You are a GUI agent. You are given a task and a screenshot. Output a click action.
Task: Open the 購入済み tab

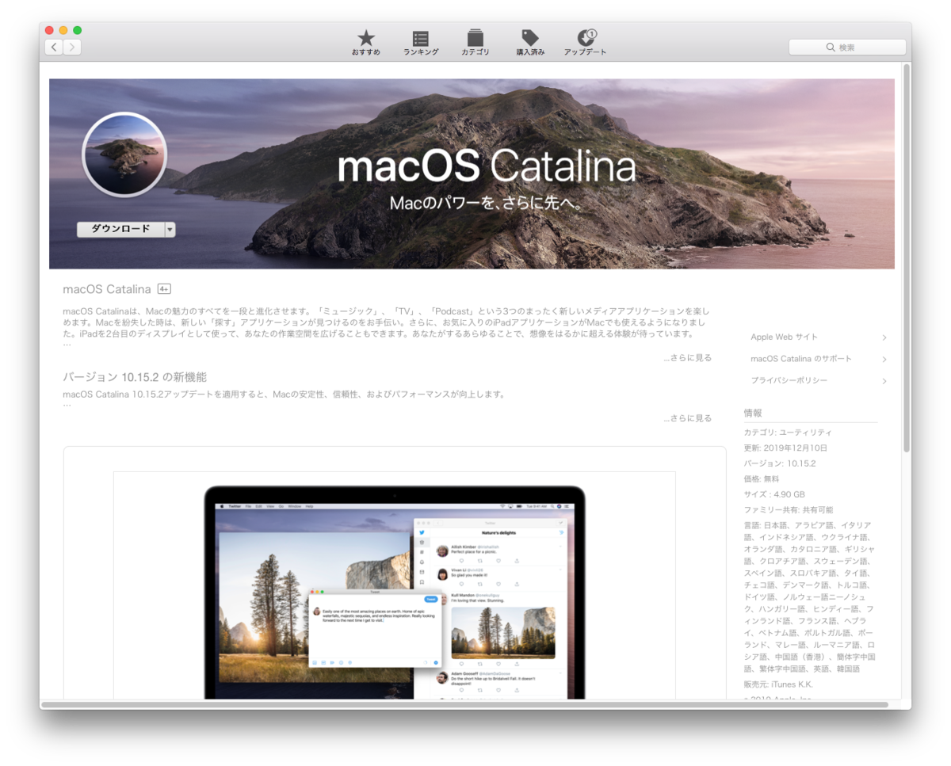coord(530,43)
